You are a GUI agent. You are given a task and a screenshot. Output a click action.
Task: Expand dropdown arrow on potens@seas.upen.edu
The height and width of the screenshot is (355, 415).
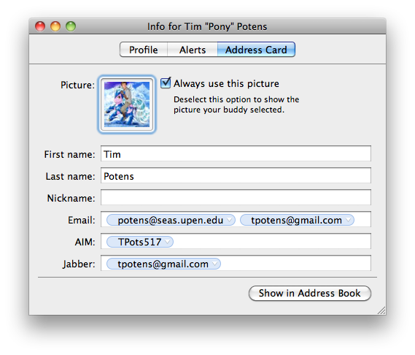pos(230,220)
